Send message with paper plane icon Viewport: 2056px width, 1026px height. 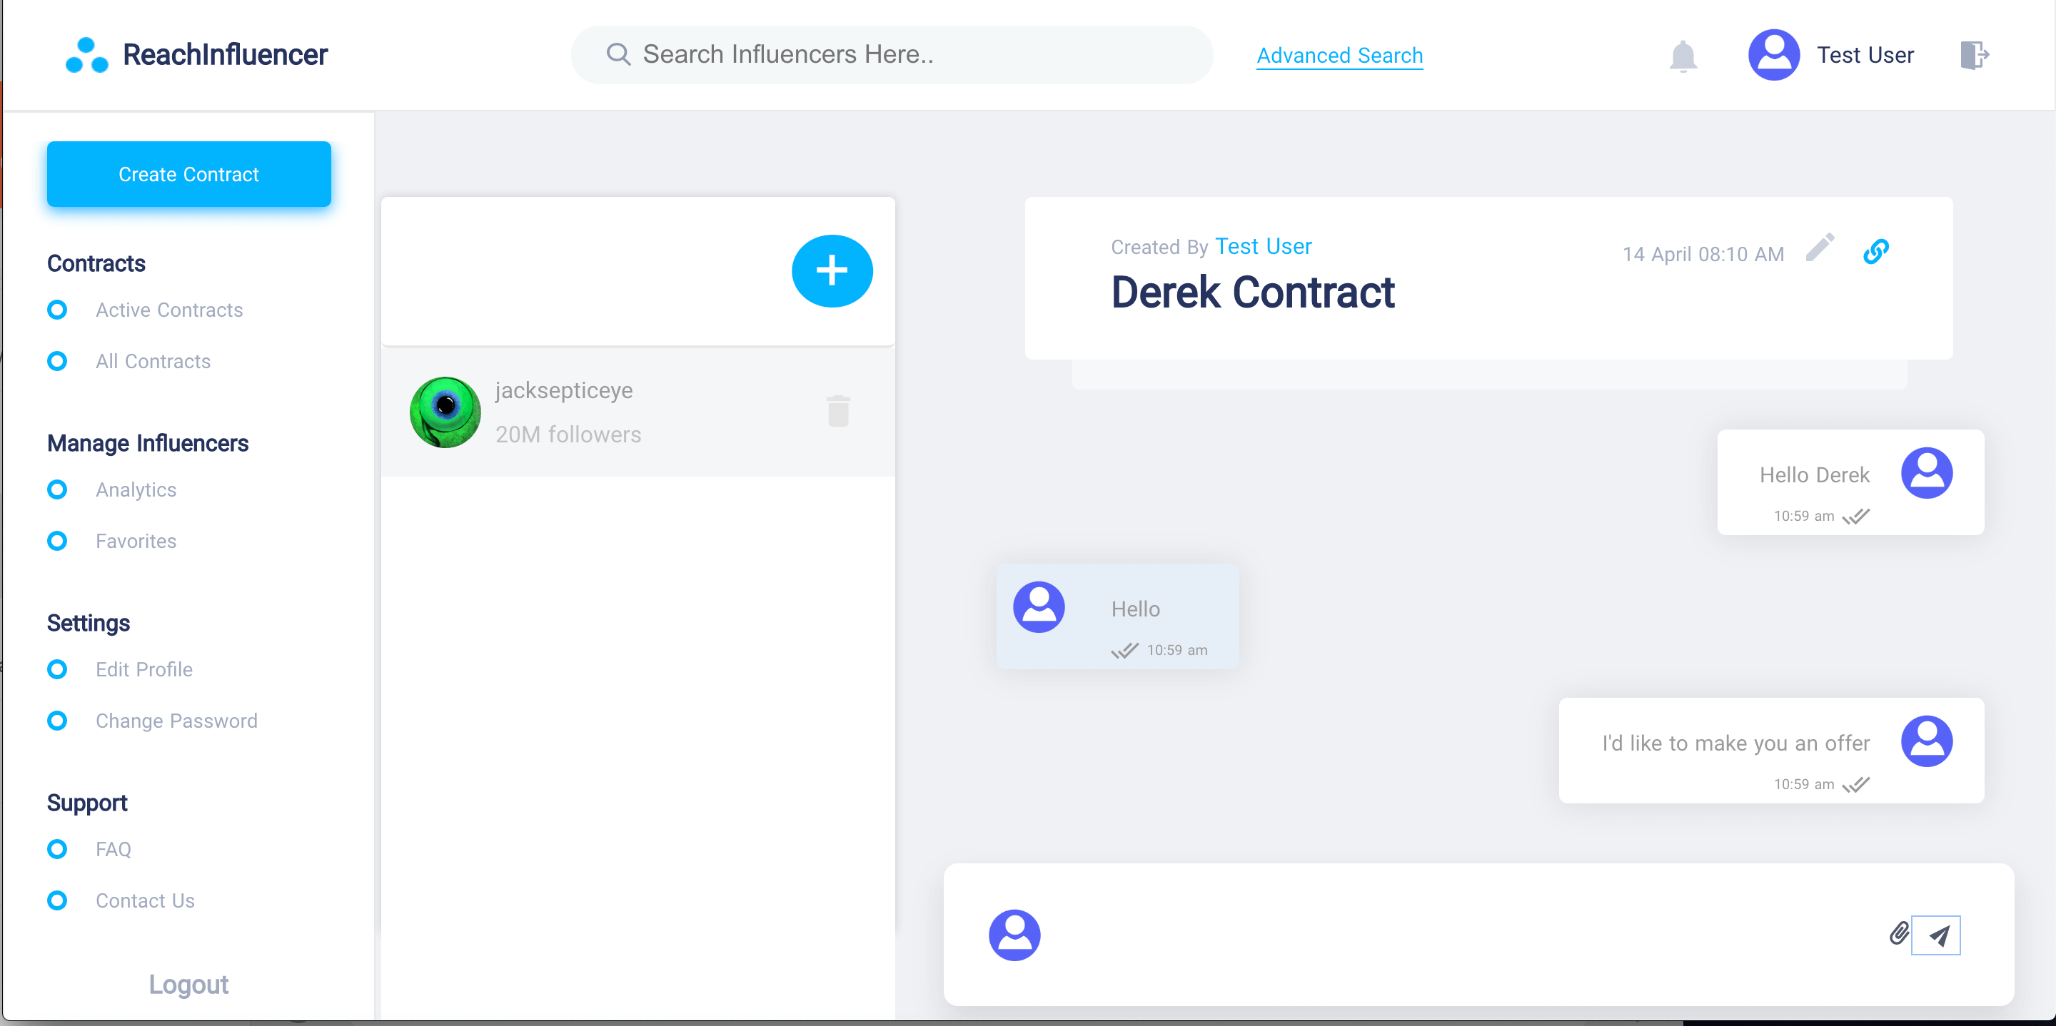[1938, 935]
